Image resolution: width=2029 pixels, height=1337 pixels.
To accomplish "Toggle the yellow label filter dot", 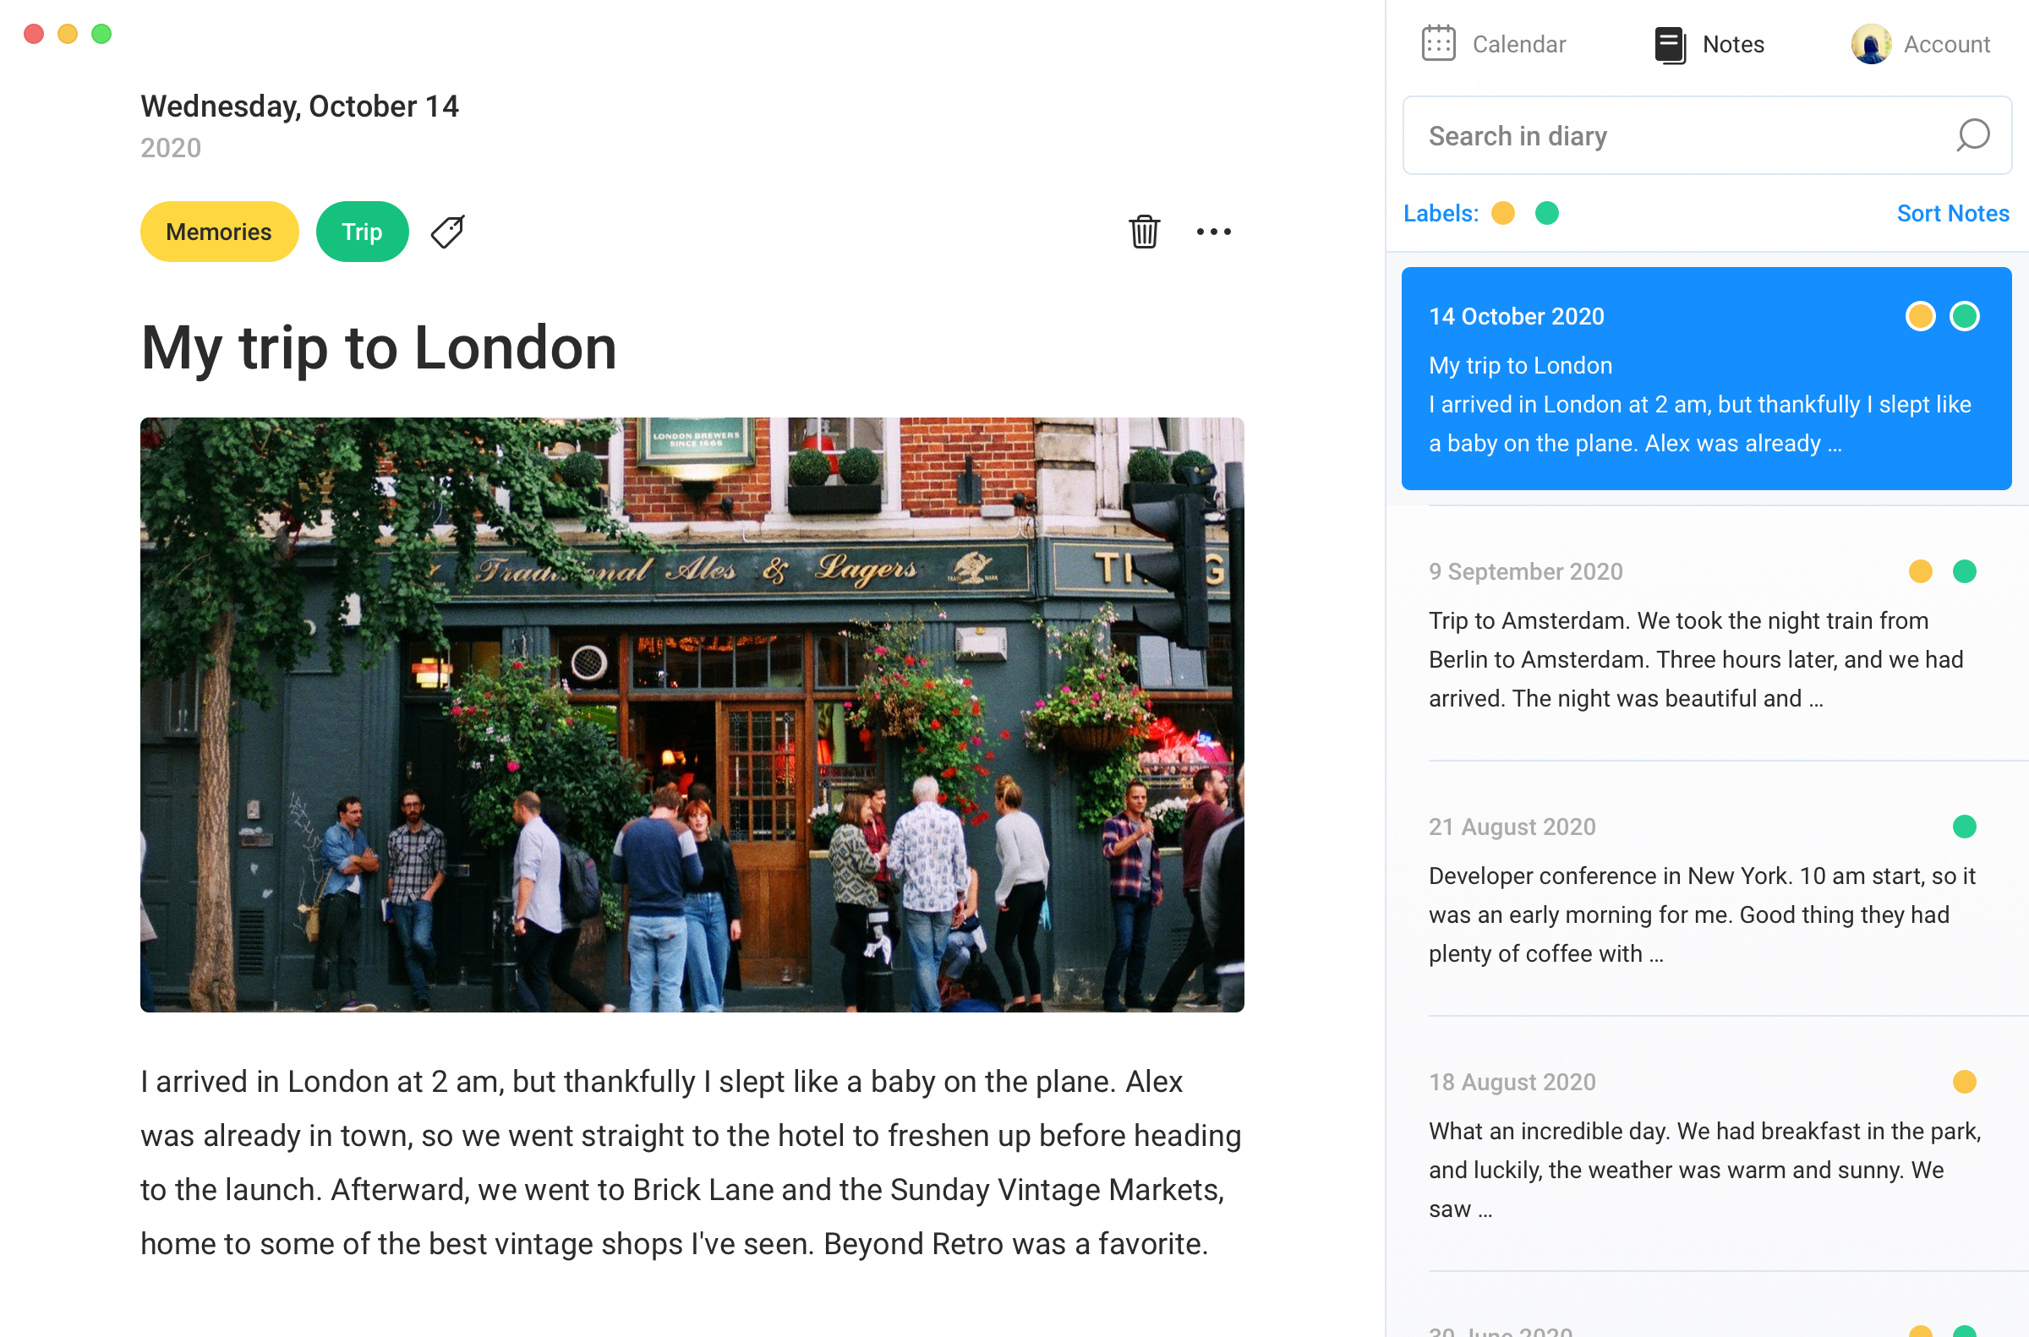I will [x=1503, y=213].
